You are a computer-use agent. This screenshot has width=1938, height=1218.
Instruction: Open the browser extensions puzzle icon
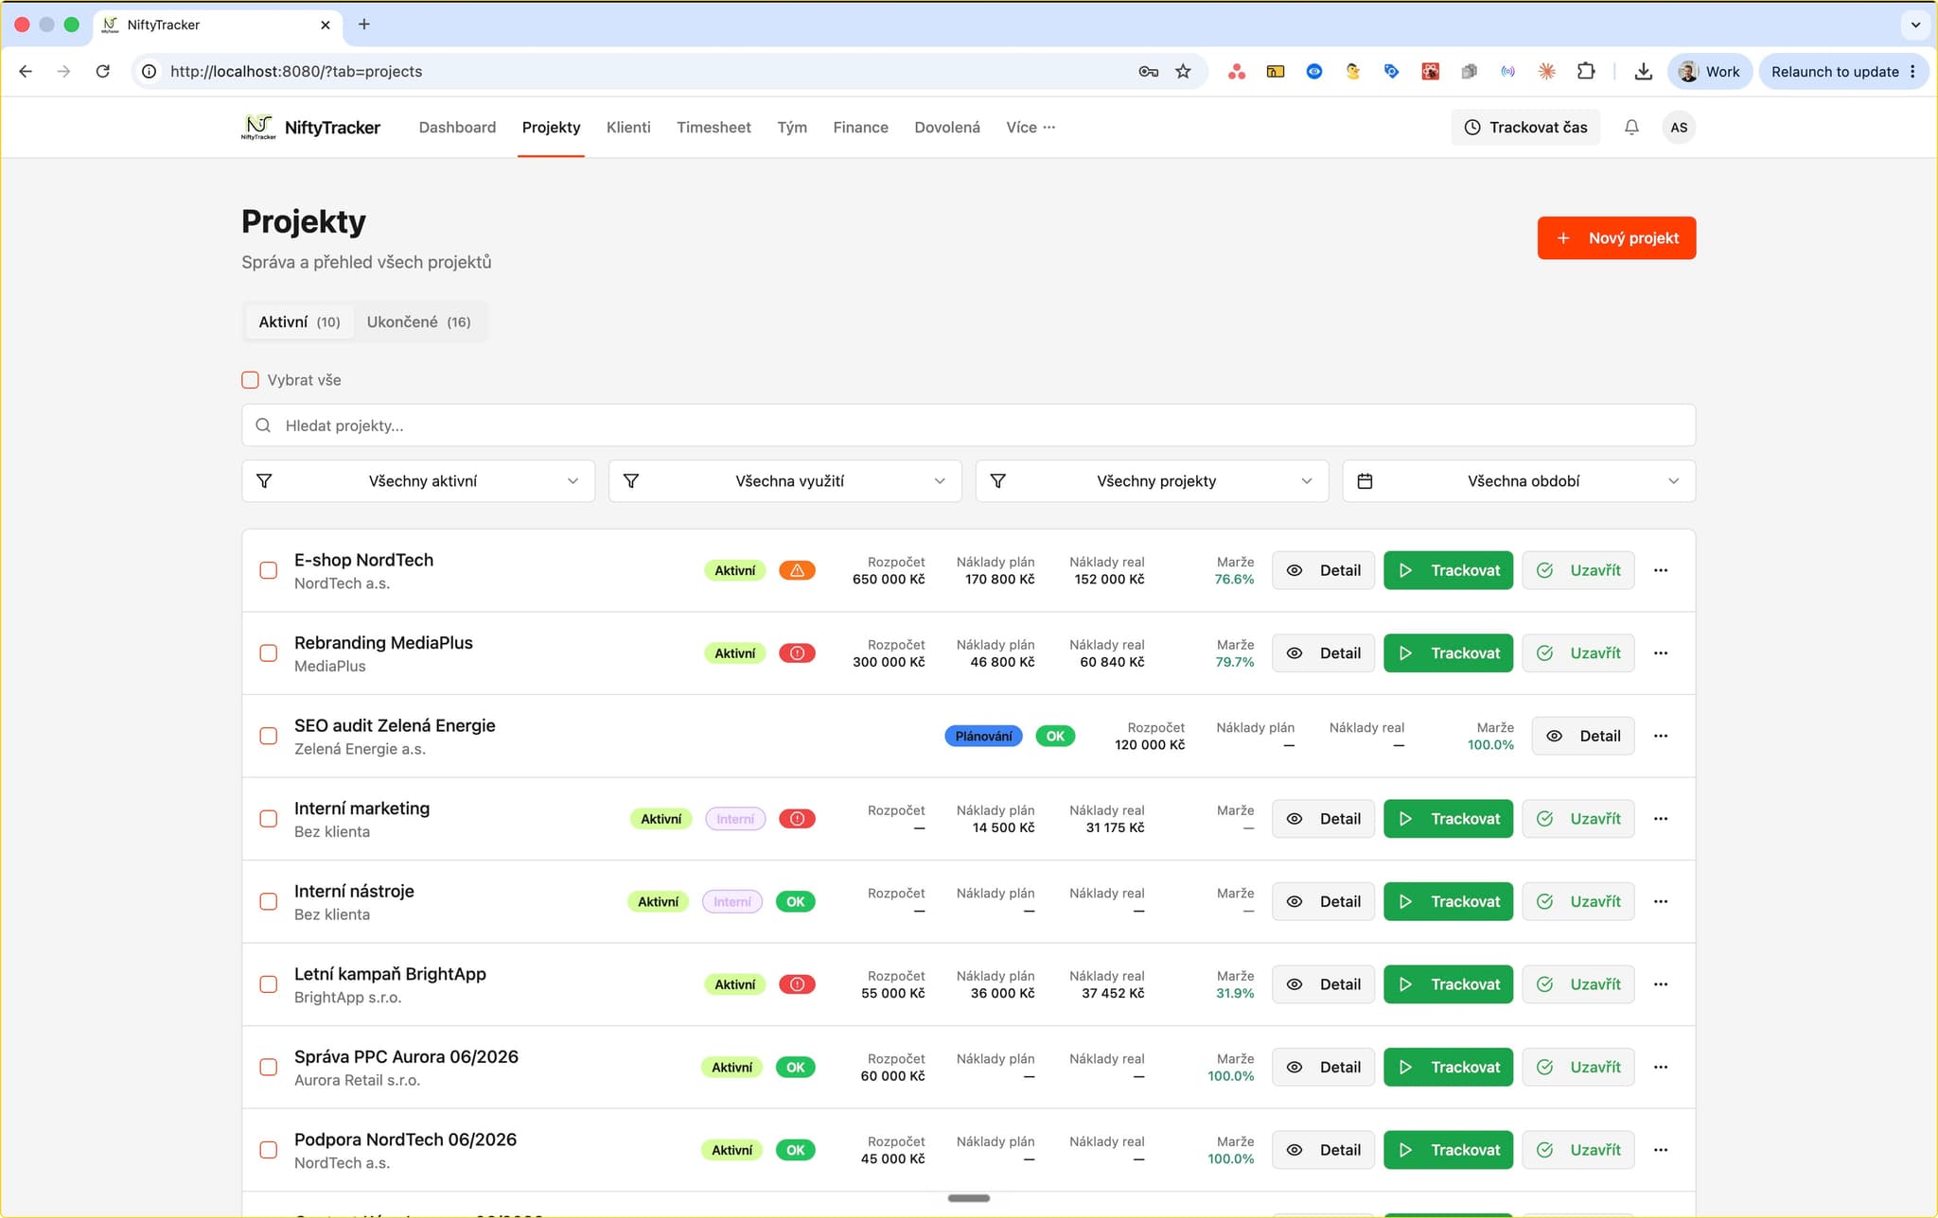coord(1586,71)
